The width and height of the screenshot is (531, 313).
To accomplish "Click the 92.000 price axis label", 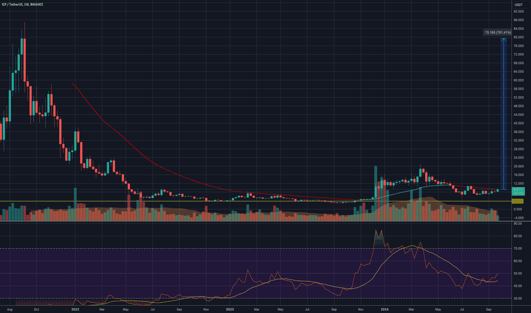I will tap(518, 11).
